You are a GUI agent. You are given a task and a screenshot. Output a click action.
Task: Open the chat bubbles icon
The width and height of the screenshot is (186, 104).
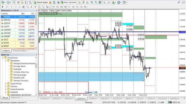183,2
